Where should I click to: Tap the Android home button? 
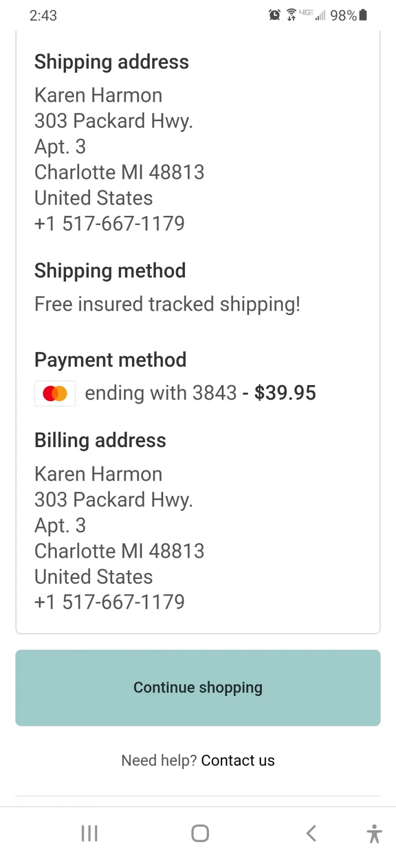200,833
